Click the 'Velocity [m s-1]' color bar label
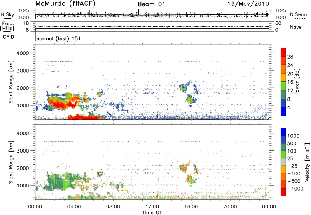311x215 pixels. click(x=307, y=162)
